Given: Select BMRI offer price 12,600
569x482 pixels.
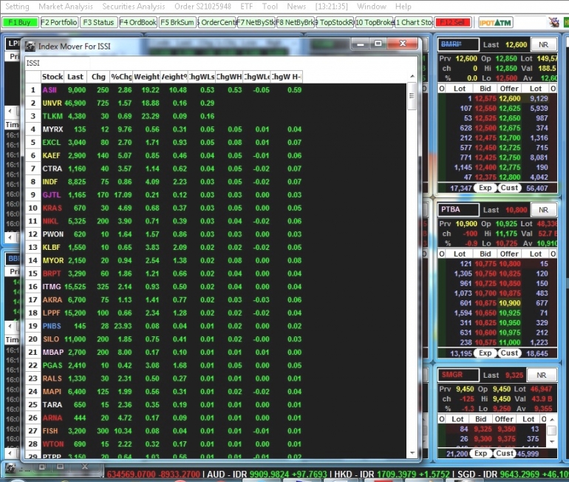Looking at the screenshot, I should click(x=509, y=99).
